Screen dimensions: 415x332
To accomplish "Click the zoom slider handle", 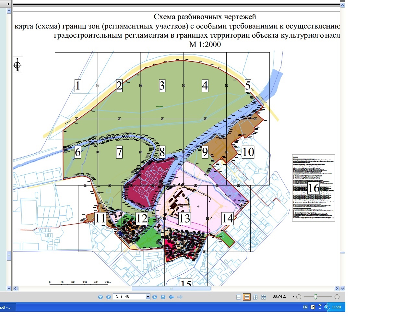I will click(x=315, y=297).
